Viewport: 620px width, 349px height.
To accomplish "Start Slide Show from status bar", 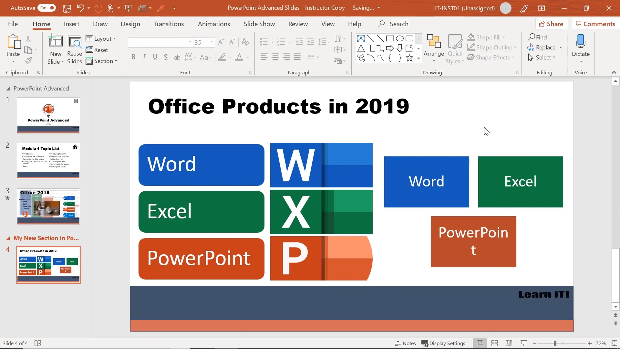I will 523,343.
